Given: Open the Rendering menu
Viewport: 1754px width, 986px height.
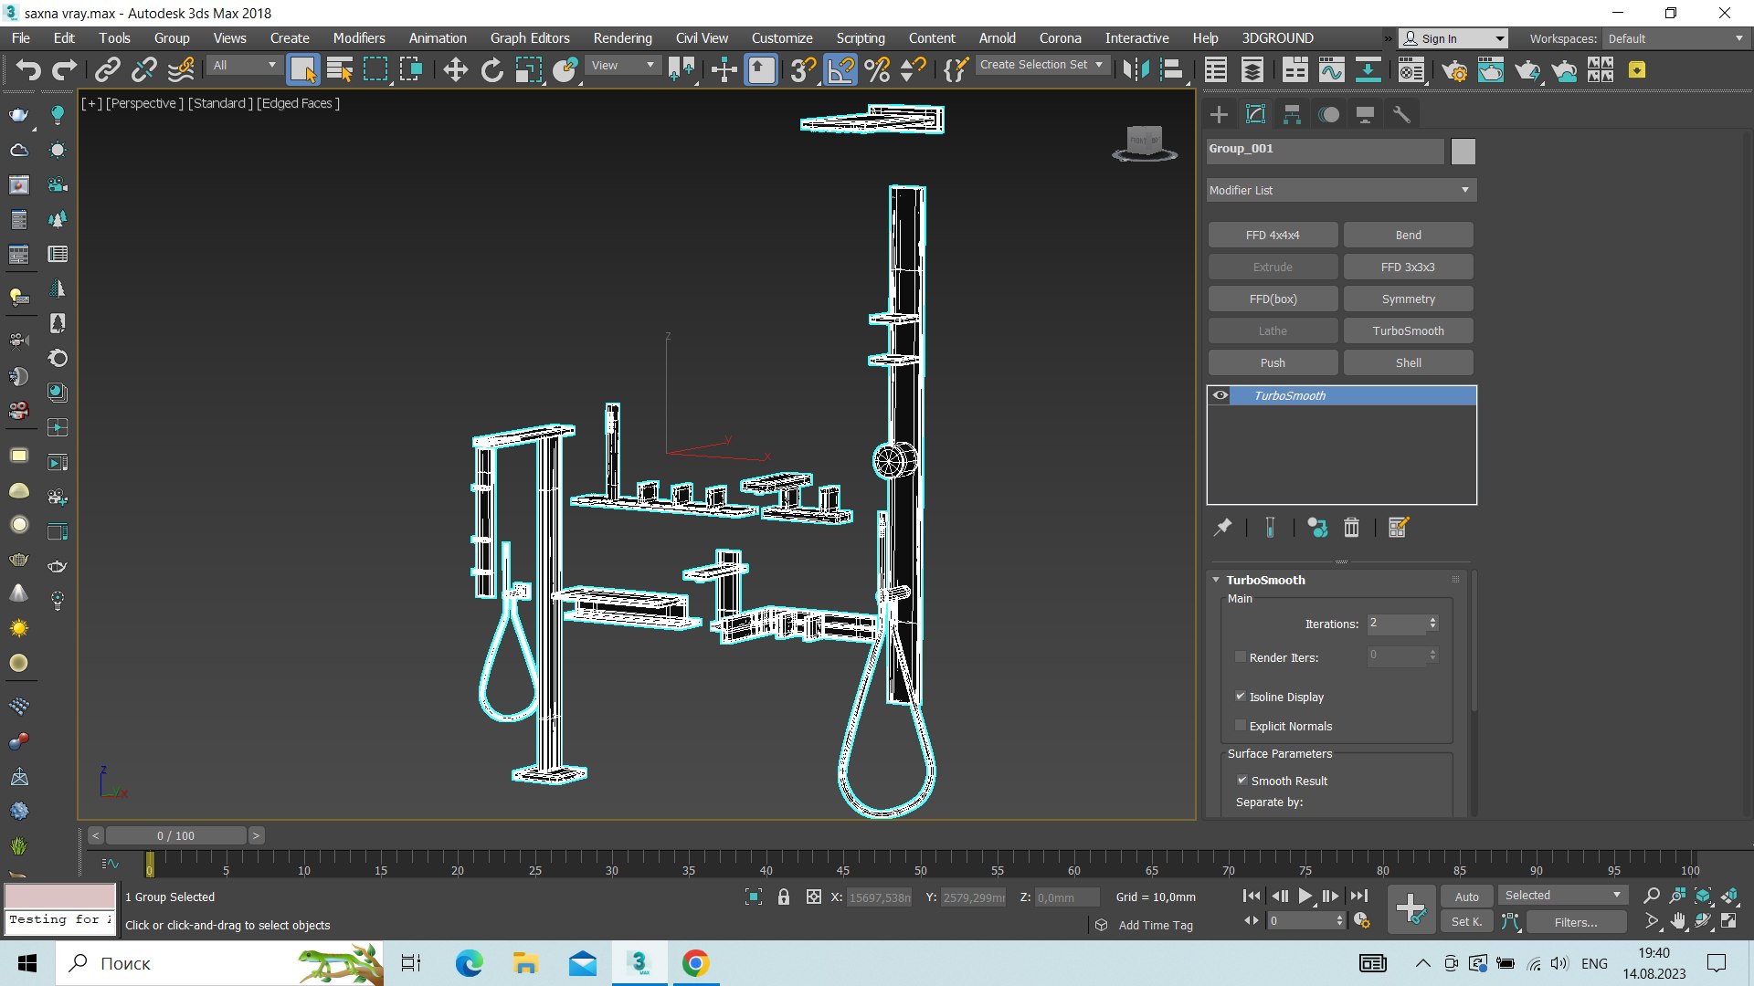Looking at the screenshot, I should [x=622, y=38].
